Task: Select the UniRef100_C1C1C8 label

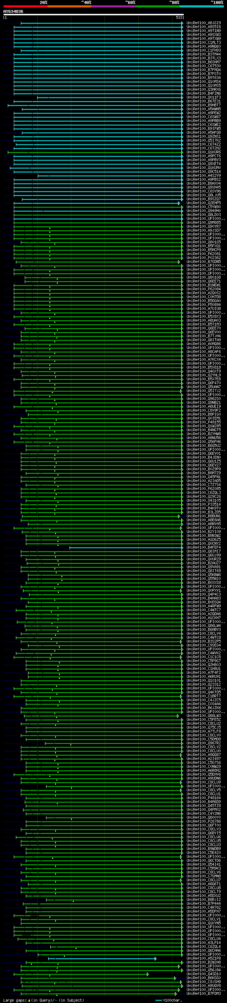Action: [204, 657]
